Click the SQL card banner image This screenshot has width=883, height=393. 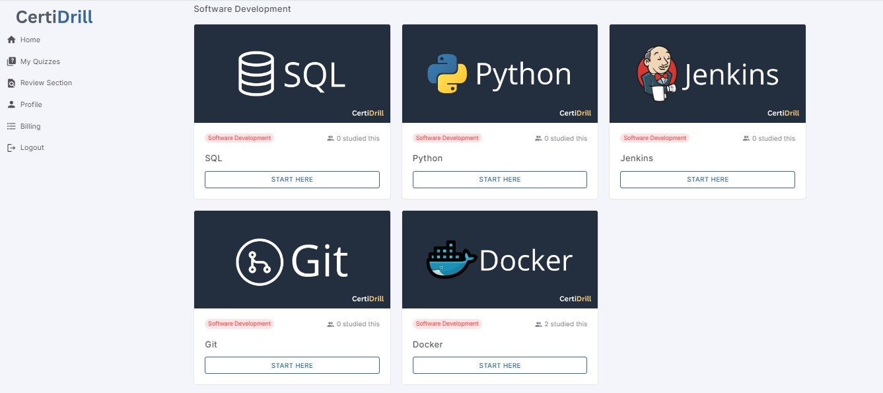pyautogui.click(x=292, y=73)
